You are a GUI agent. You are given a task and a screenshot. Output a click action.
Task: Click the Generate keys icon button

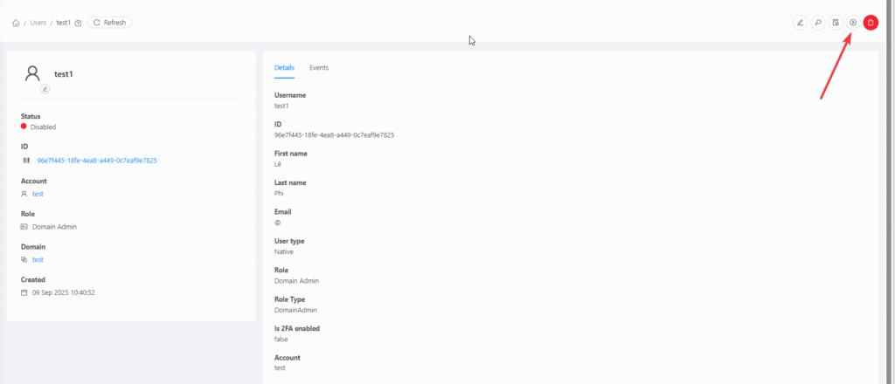pos(836,23)
